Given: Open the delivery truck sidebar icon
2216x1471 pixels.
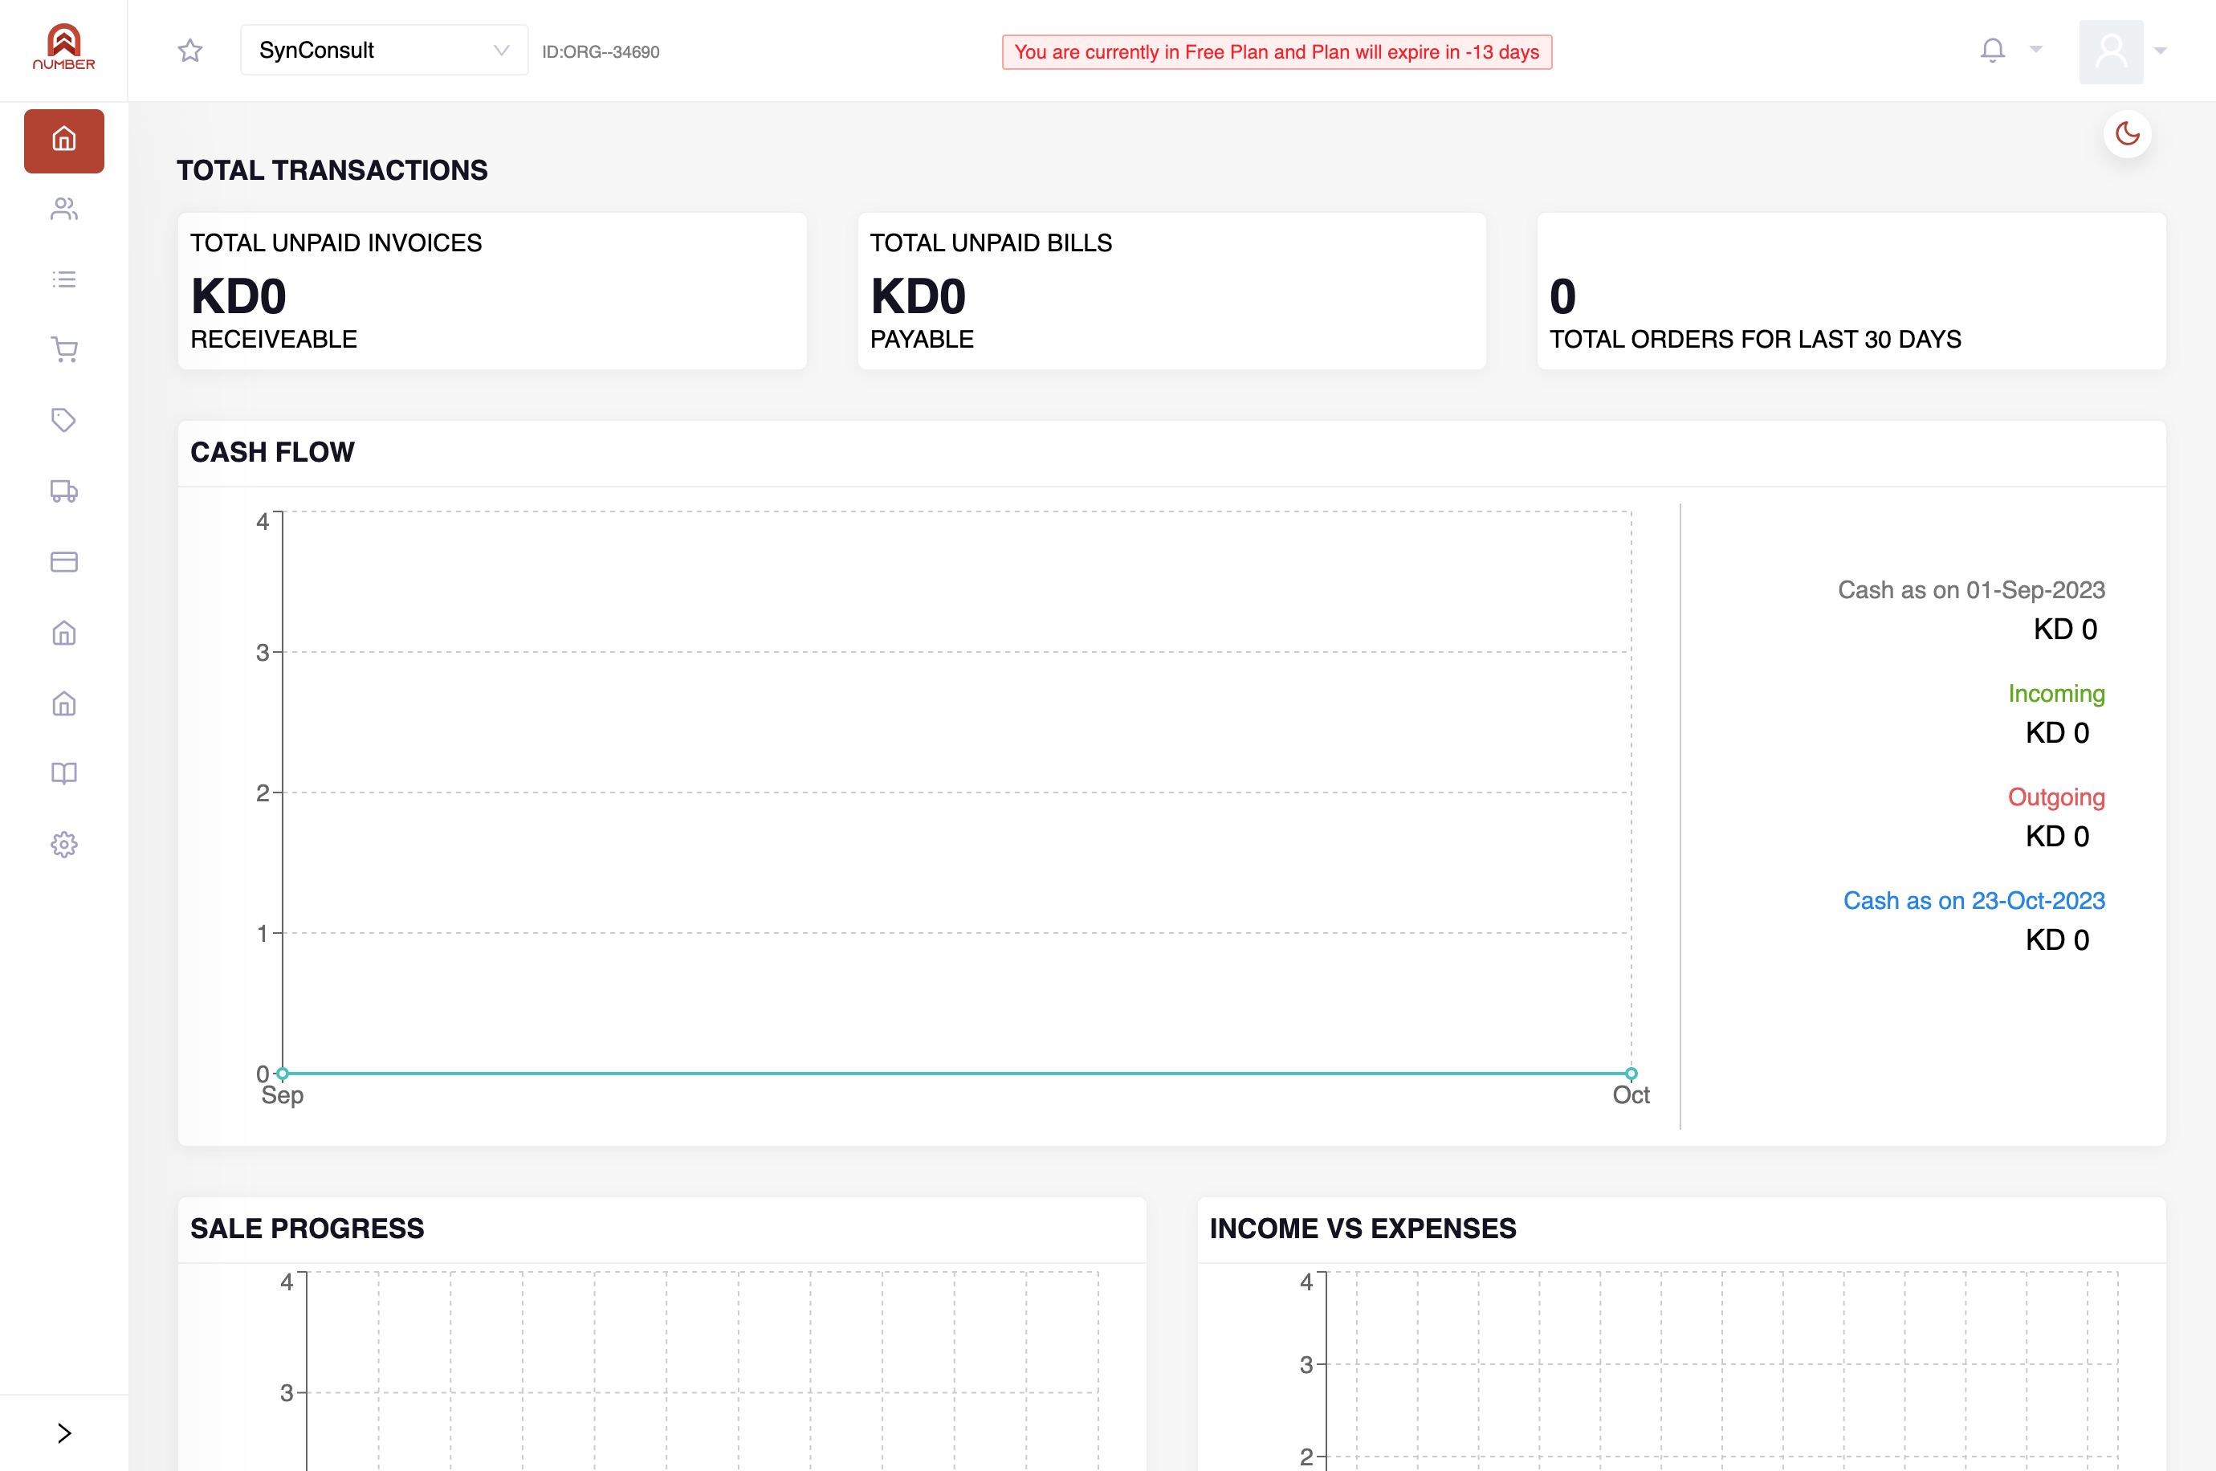Looking at the screenshot, I should [63, 491].
